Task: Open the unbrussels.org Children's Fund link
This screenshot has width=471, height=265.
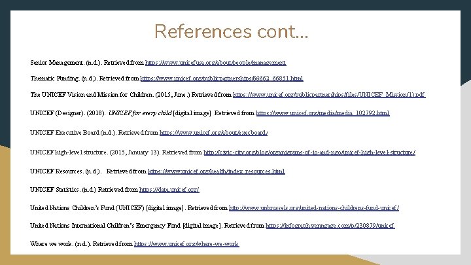Action: tap(314, 207)
